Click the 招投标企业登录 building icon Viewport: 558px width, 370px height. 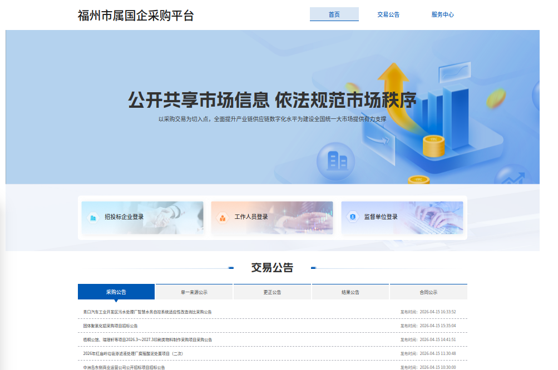pos(92,217)
